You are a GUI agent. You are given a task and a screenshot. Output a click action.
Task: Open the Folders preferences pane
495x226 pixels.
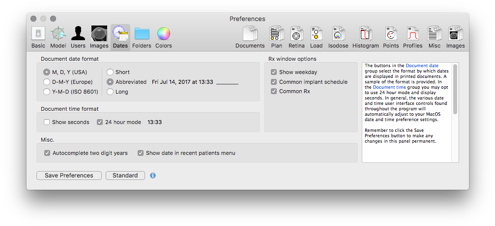142,37
